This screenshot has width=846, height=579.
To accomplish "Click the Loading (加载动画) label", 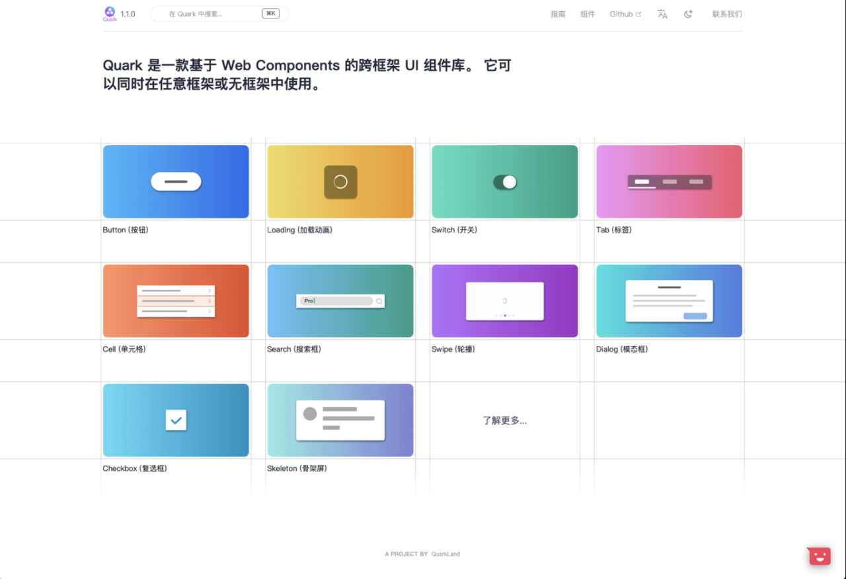I will (299, 230).
